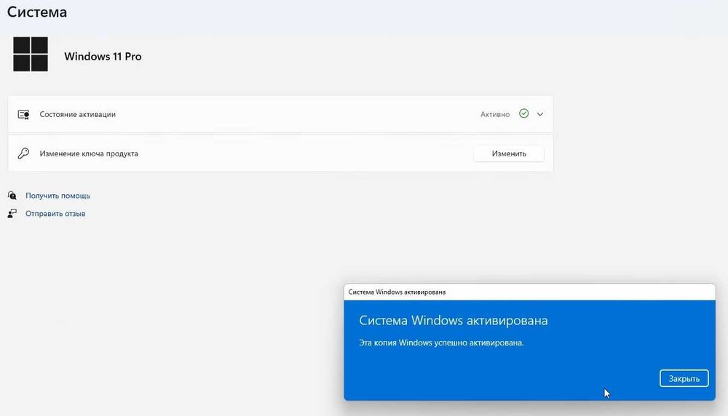This screenshot has height=416, width=728.
Task: Open the Отправить отзыв link
Action: (x=55, y=214)
